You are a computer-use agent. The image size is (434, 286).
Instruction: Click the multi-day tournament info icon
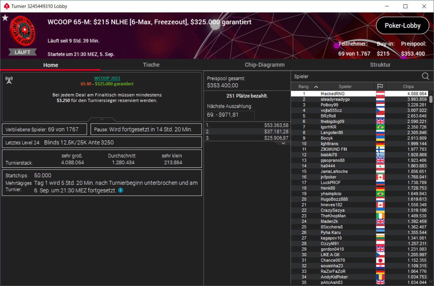(121, 190)
